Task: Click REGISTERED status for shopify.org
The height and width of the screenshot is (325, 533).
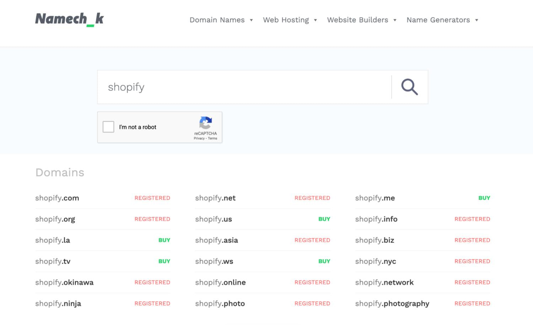Action: click(x=152, y=219)
